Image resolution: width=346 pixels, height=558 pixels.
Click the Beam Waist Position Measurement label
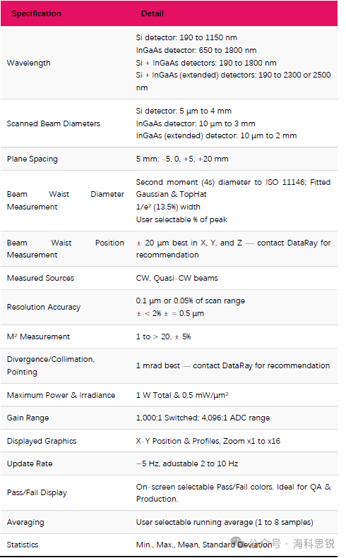coord(66,249)
